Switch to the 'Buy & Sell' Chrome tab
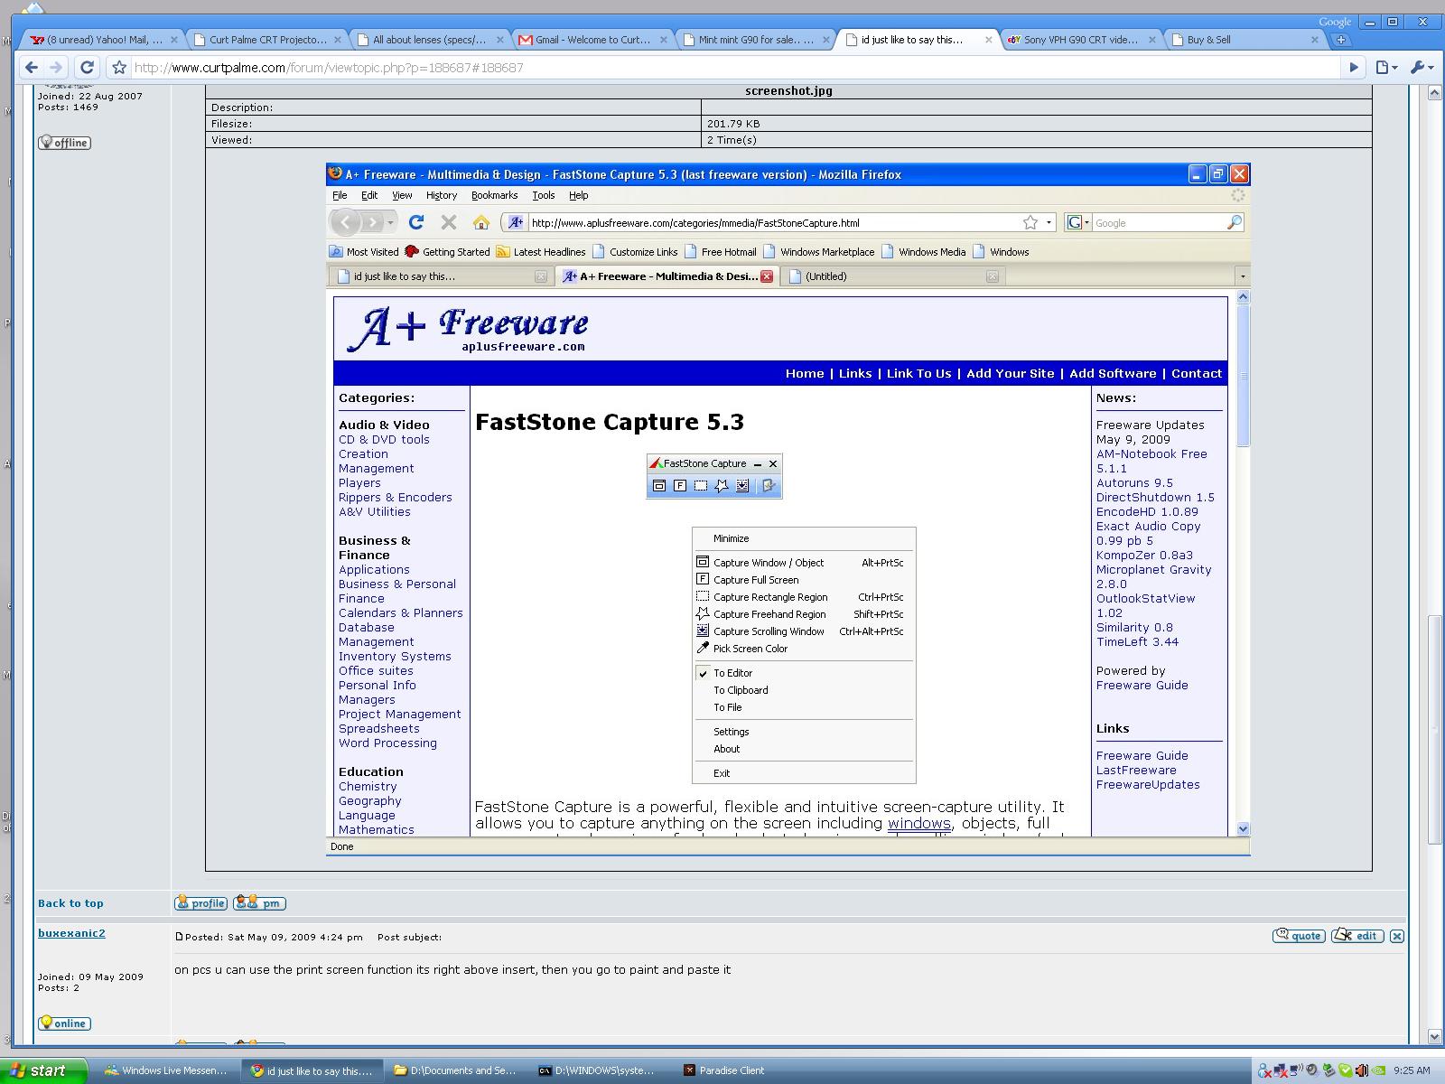Screen dimensions: 1445x1084 (x=1245, y=40)
